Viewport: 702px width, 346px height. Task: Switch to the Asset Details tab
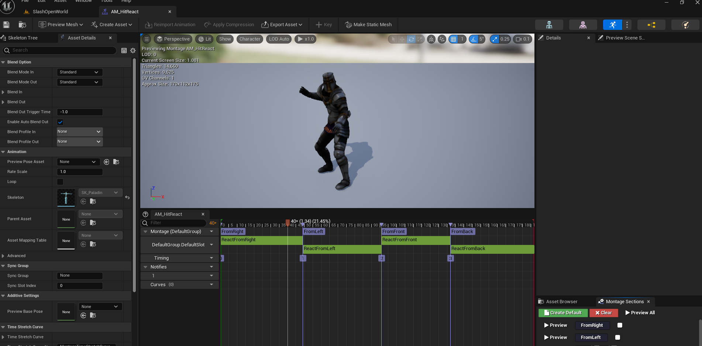pyautogui.click(x=82, y=38)
